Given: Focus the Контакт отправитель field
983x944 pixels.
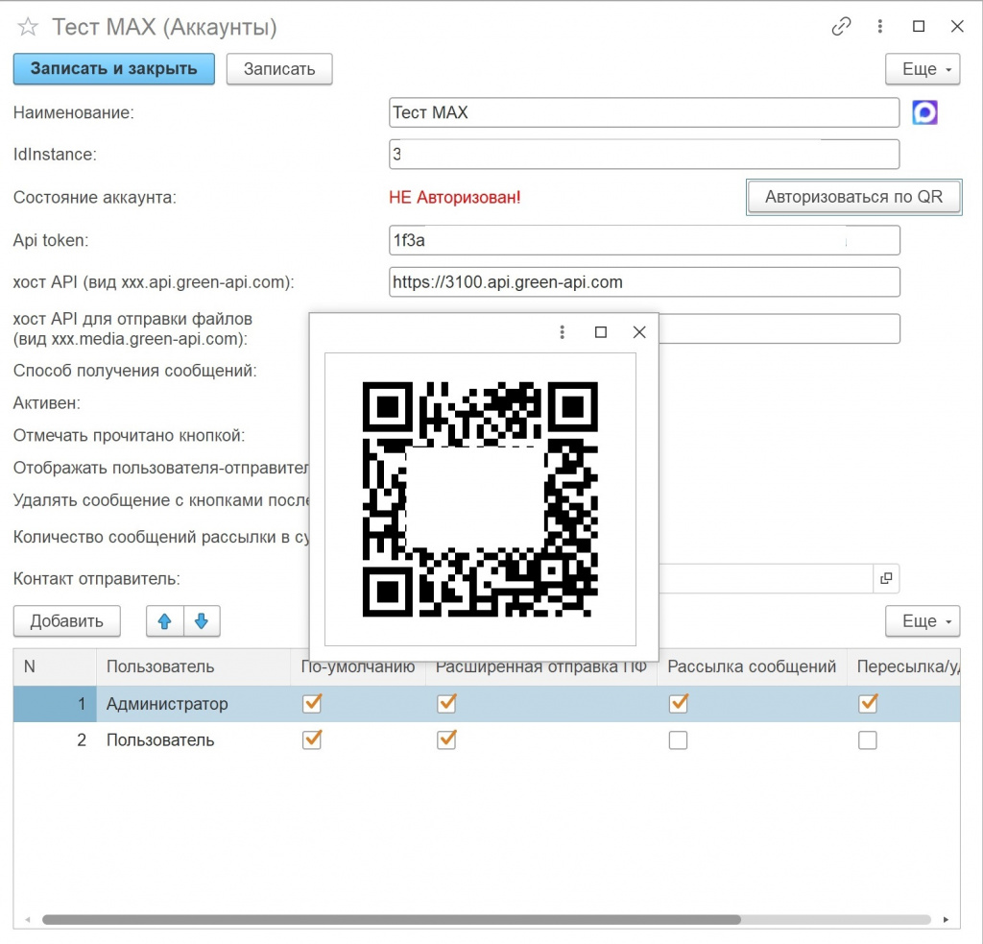Looking at the screenshot, I should click(x=765, y=578).
